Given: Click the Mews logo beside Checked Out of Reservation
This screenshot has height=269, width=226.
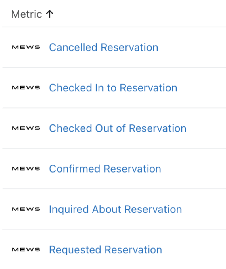Looking at the screenshot, I should pyautogui.click(x=26, y=128).
